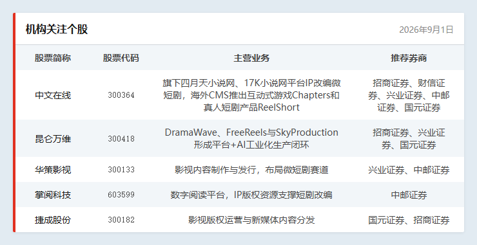Select stock name 中文在线

point(53,95)
